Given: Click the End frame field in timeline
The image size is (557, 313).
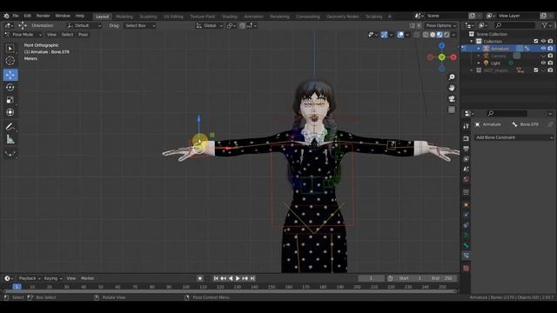Looking at the screenshot, I should [x=442, y=278].
